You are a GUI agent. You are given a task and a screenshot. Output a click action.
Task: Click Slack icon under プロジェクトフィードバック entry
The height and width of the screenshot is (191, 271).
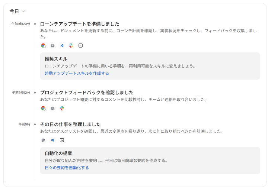click(x=62, y=109)
